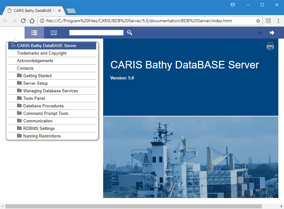Expand the Getting Started folder

[x=37, y=76]
